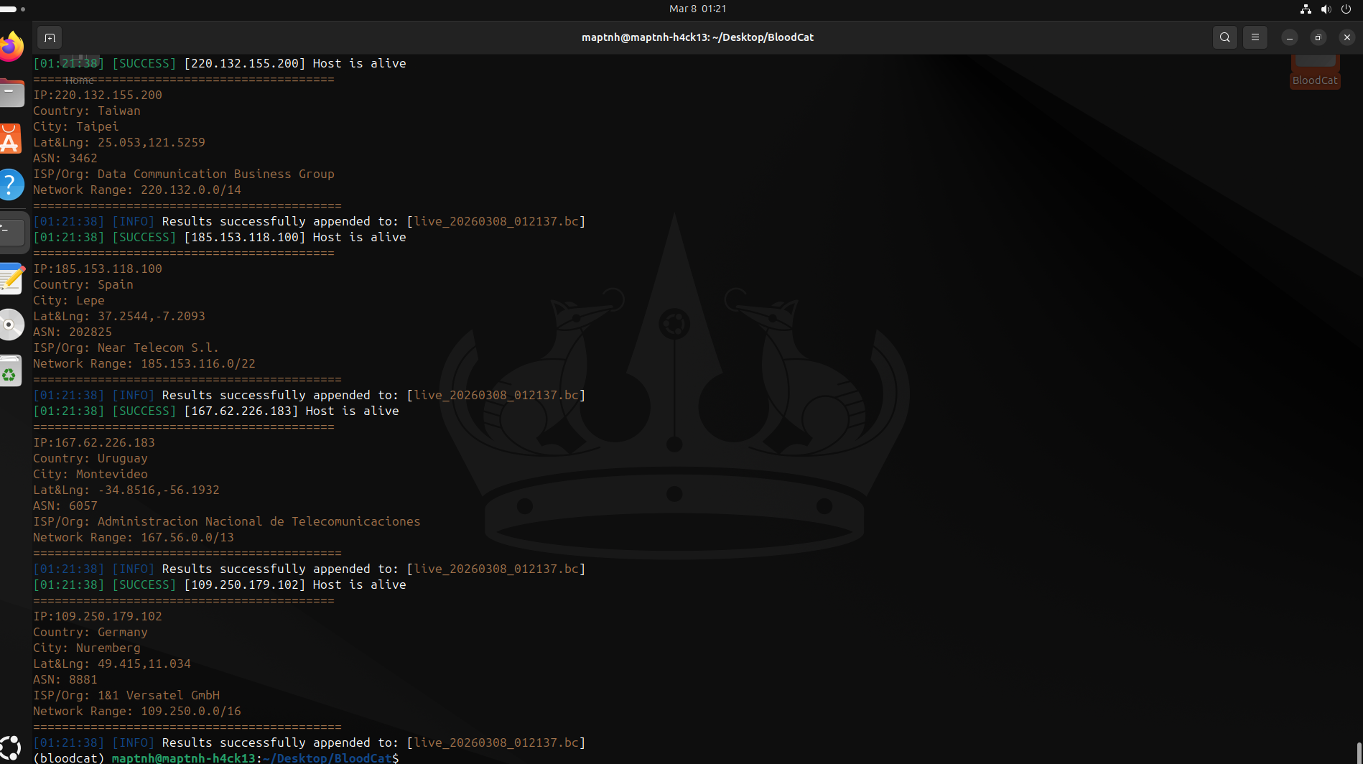1363x764 pixels.
Task: Open the Activities overview workspace indicator
Action: click(x=13, y=9)
